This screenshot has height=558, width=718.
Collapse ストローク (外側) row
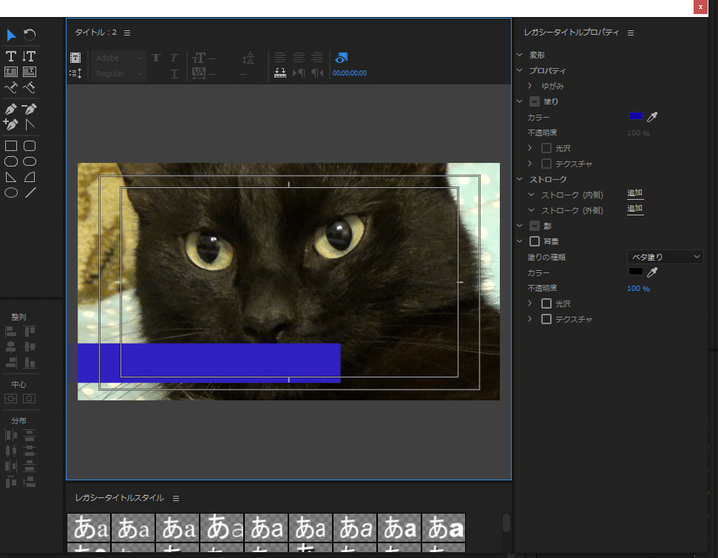coord(531,210)
